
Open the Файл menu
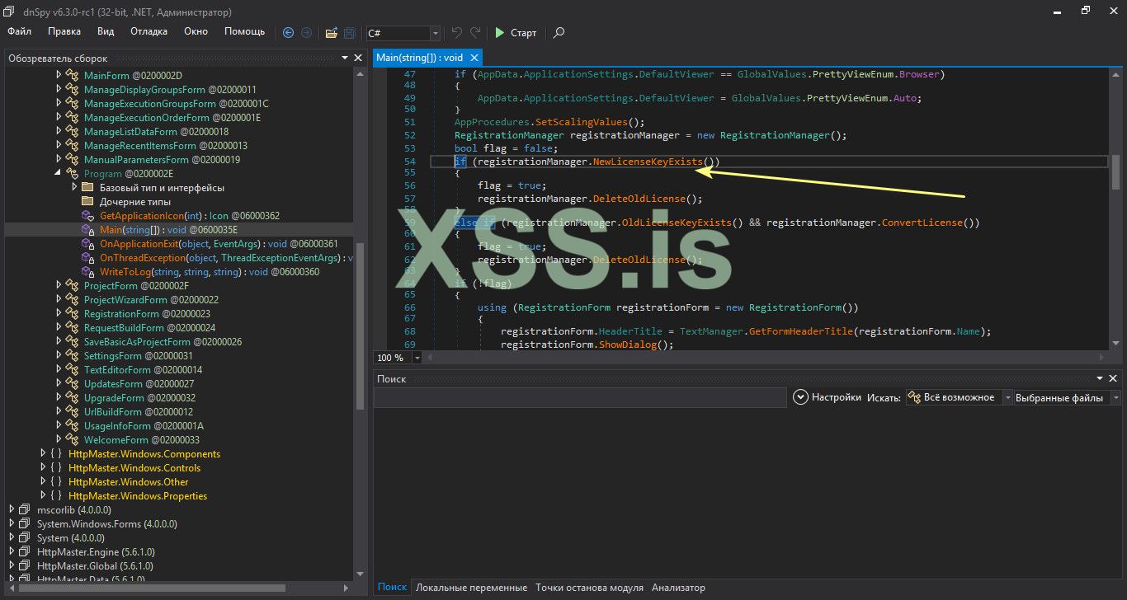click(x=19, y=31)
